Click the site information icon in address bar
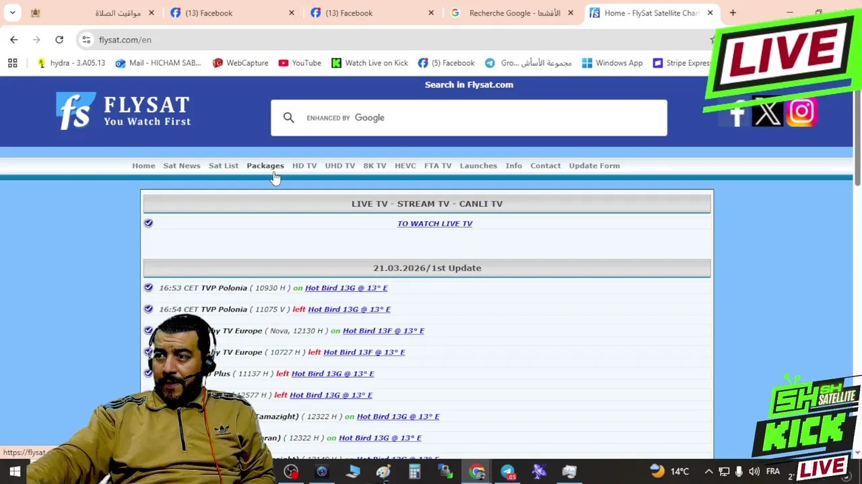The width and height of the screenshot is (862, 484). 86,40
